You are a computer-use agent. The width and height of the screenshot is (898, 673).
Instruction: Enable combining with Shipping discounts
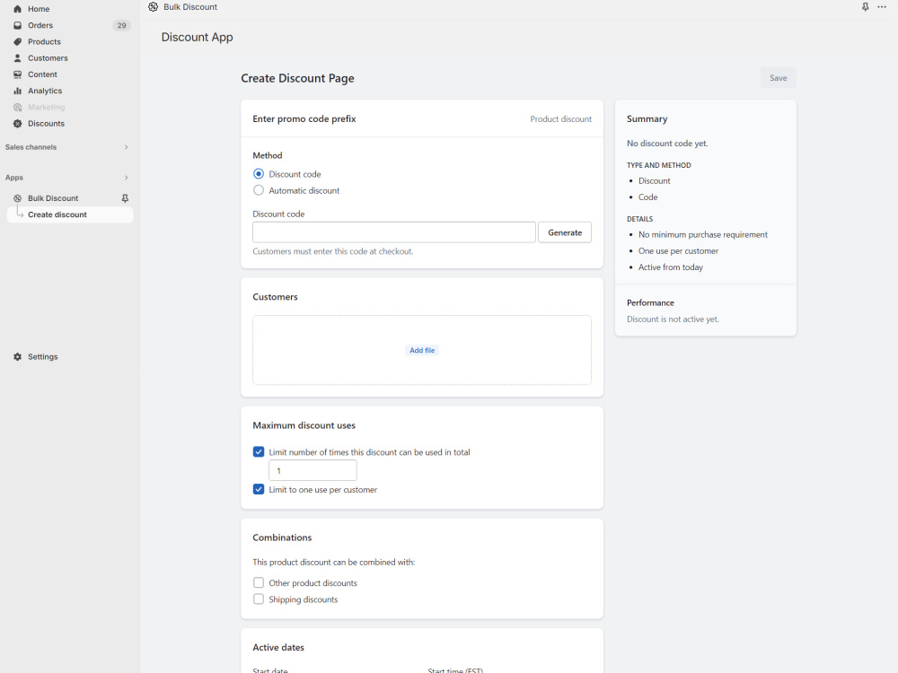point(259,599)
